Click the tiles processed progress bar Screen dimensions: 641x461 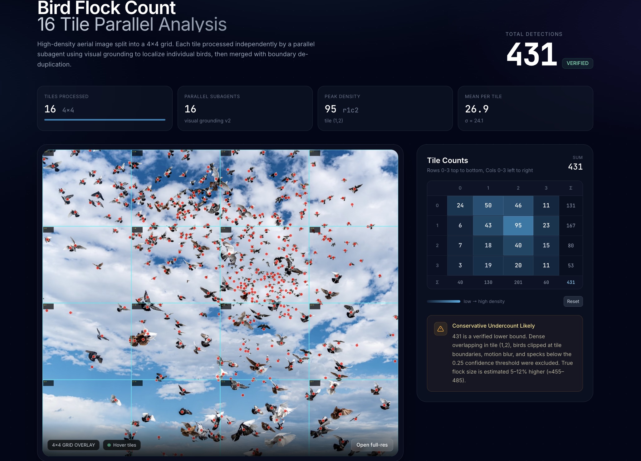pyautogui.click(x=105, y=120)
